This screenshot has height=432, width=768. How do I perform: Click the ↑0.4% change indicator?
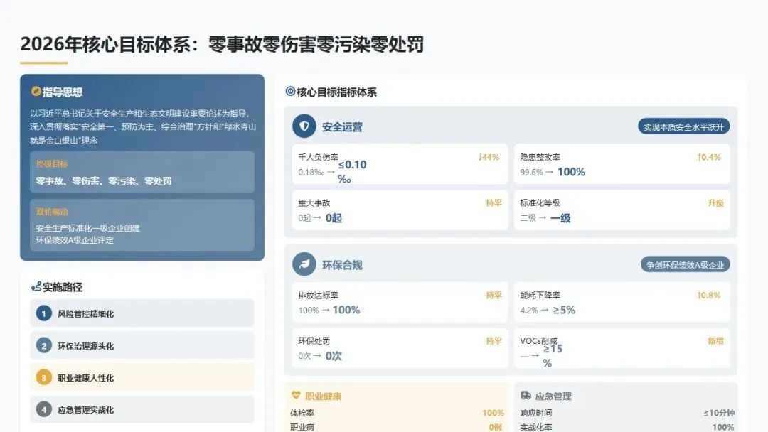pos(709,157)
